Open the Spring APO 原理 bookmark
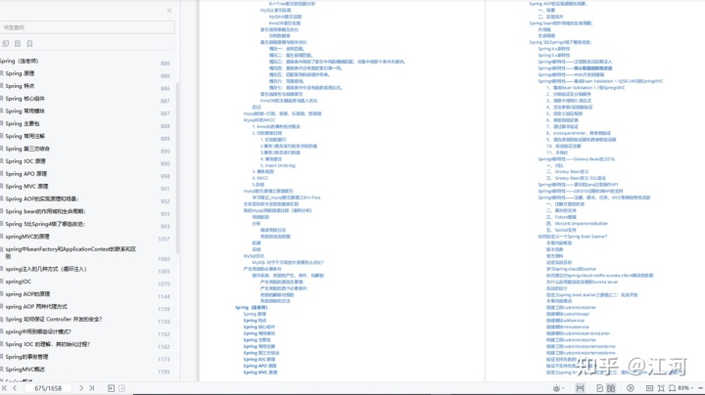705x395 pixels. (26, 174)
